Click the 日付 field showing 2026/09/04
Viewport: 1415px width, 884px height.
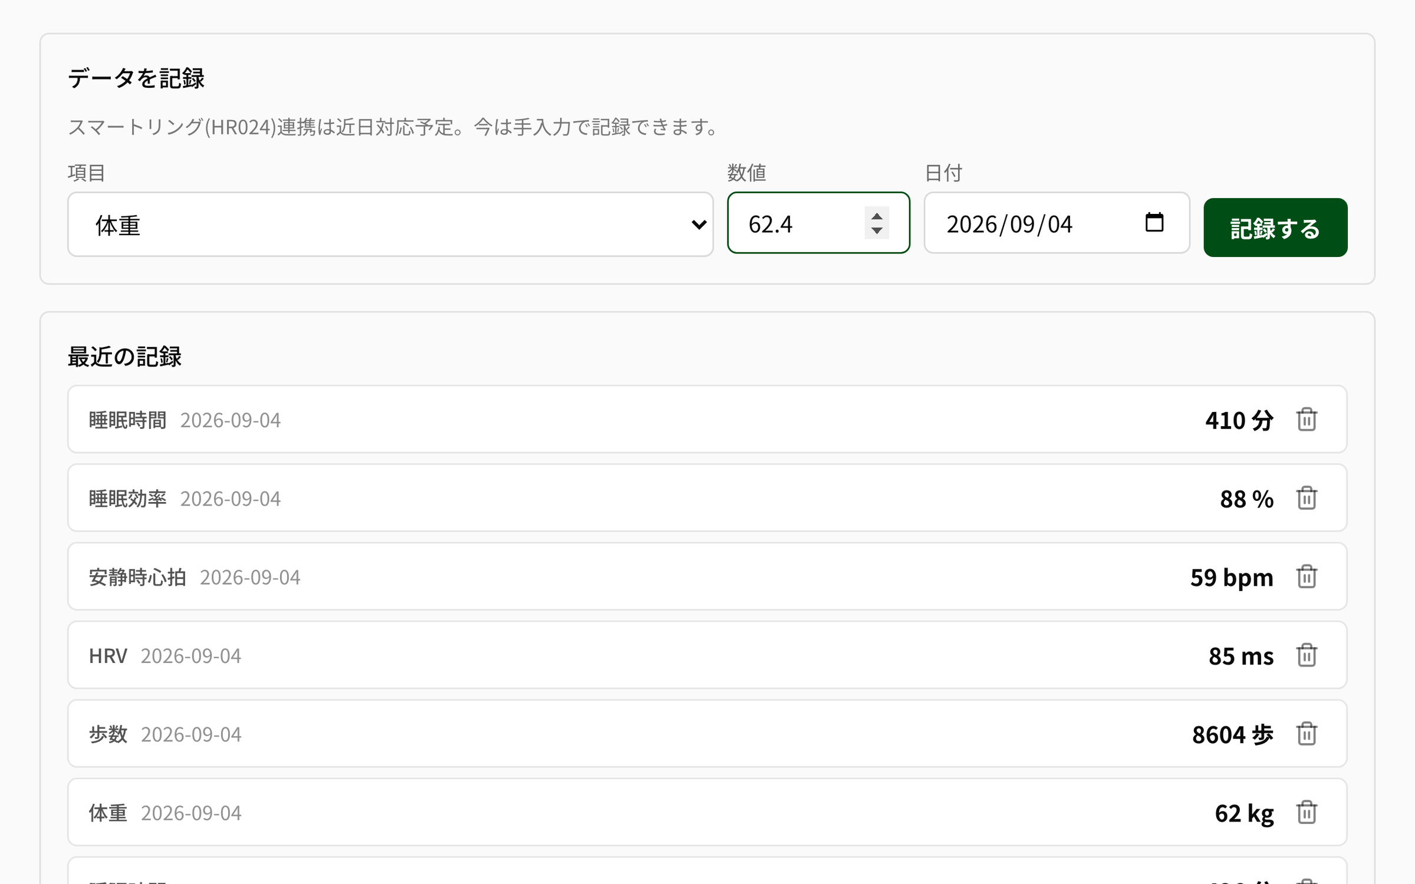[x=1057, y=223]
